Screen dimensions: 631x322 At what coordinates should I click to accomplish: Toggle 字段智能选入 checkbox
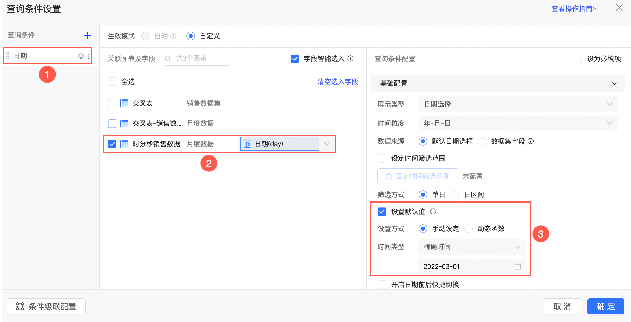coord(295,59)
